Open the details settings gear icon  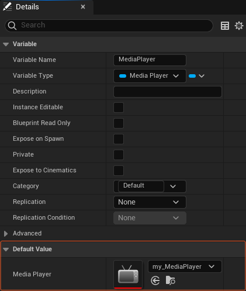pyautogui.click(x=239, y=26)
